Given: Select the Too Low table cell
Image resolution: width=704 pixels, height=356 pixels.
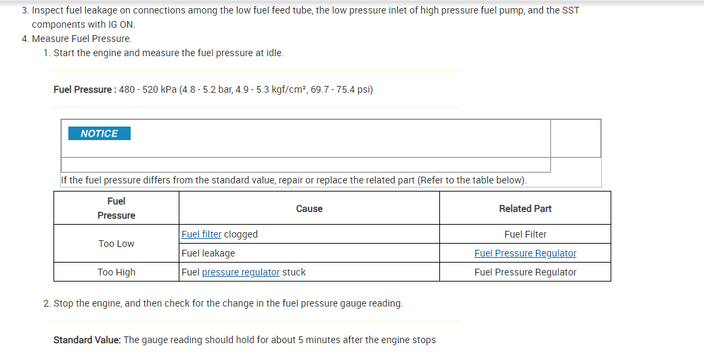Looking at the screenshot, I should tap(116, 244).
